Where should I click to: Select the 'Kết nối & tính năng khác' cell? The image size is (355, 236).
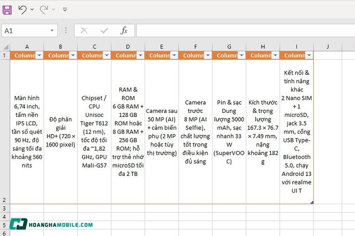[297, 132]
